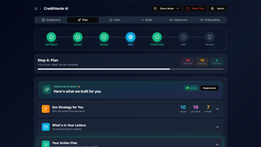This screenshot has height=147, width=261.
Task: Click "16 certified letters drafted" text
Action: (67, 129)
